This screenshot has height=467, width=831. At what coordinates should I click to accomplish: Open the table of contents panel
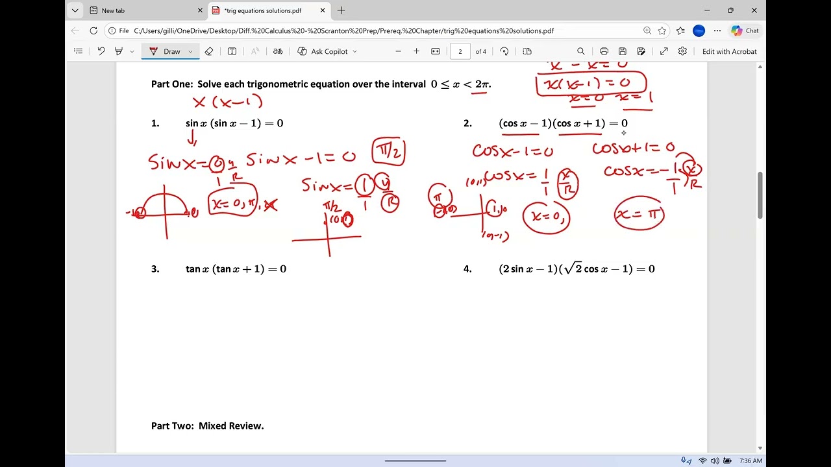[79, 51]
